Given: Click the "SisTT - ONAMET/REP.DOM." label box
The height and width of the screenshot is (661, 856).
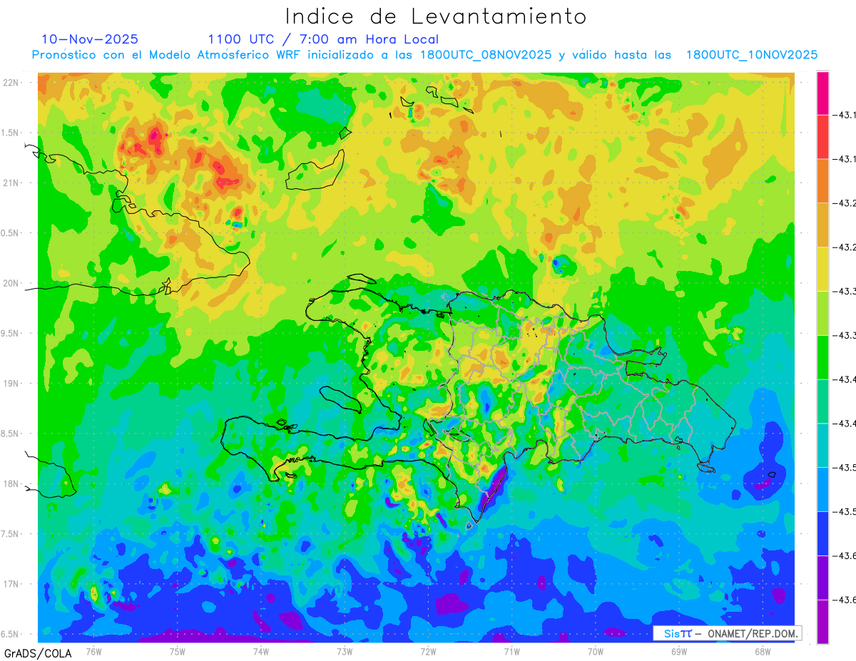Looking at the screenshot, I should click(x=727, y=632).
